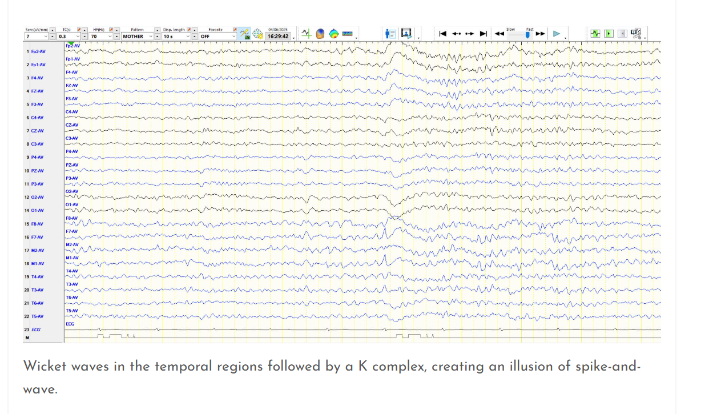Expand the arrow after the tools icon
The image size is (725, 414).
pos(645,38)
